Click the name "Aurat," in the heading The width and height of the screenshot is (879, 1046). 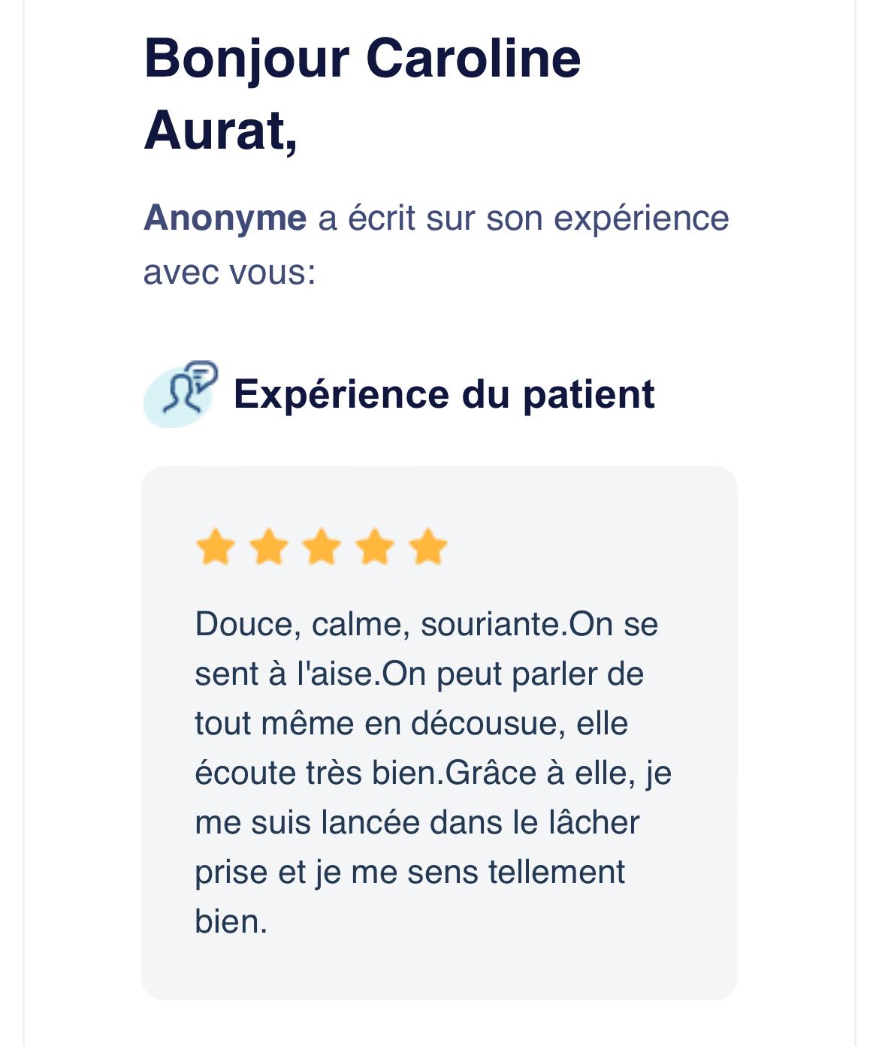click(220, 131)
